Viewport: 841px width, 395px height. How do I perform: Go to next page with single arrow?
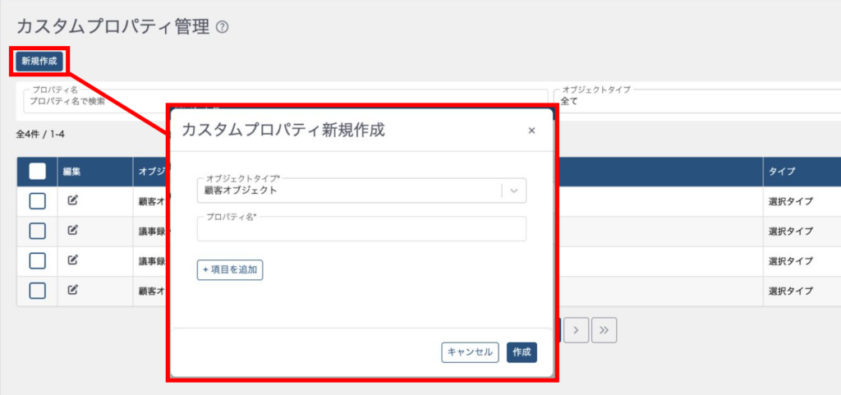point(577,329)
